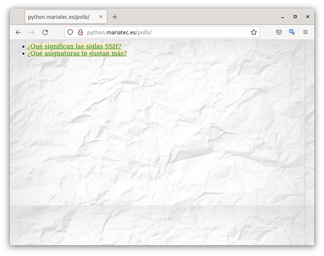Go back to the previous page
The width and height of the screenshot is (324, 256).
coord(18,33)
